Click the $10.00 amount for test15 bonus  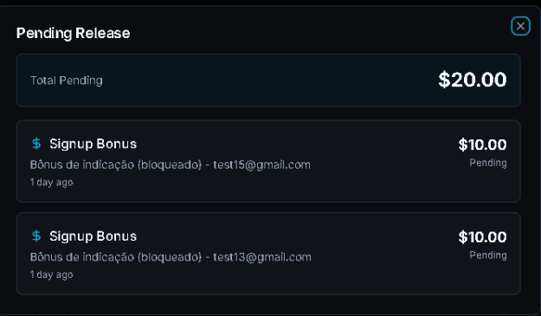click(482, 145)
